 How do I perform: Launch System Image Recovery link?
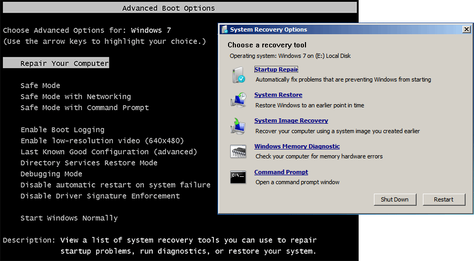291,121
